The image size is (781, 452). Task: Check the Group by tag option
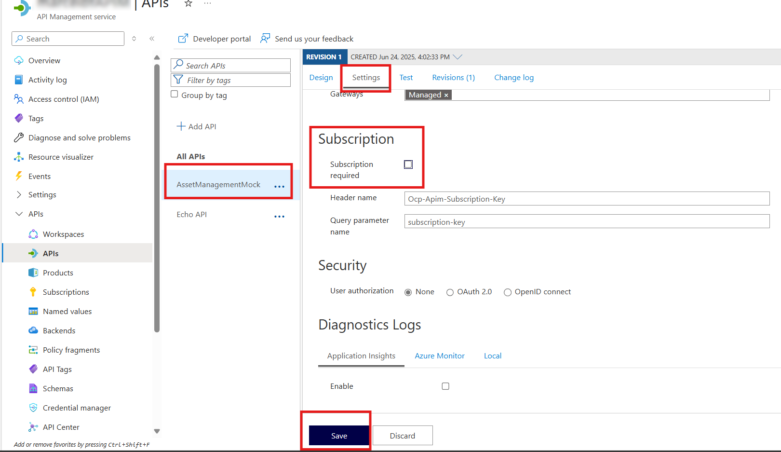pyautogui.click(x=174, y=94)
